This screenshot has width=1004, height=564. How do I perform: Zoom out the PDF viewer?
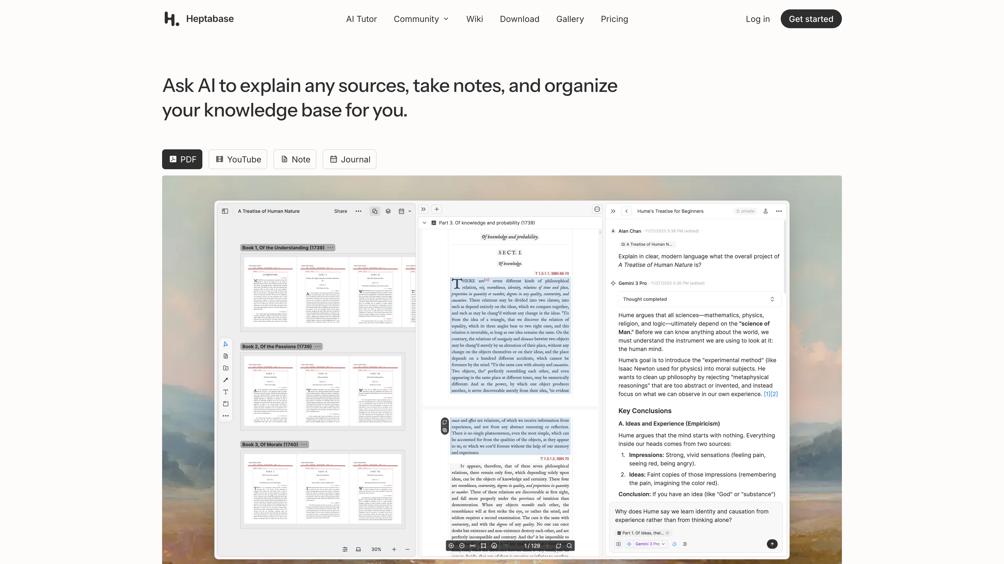pos(462,546)
